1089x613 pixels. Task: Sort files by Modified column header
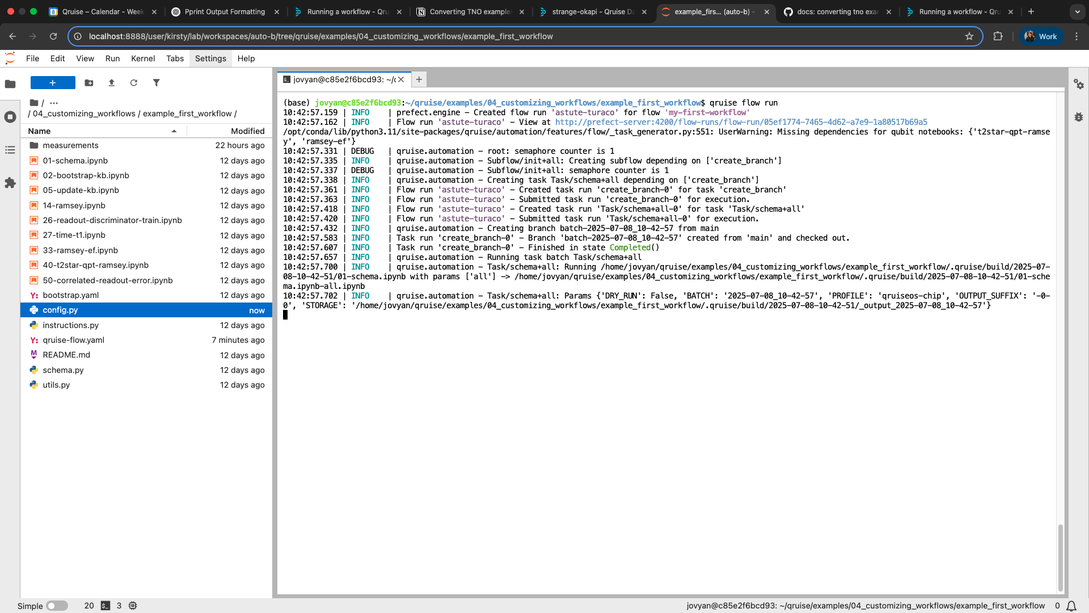coord(247,131)
